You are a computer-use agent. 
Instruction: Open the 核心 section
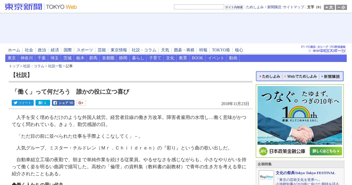[239, 50]
